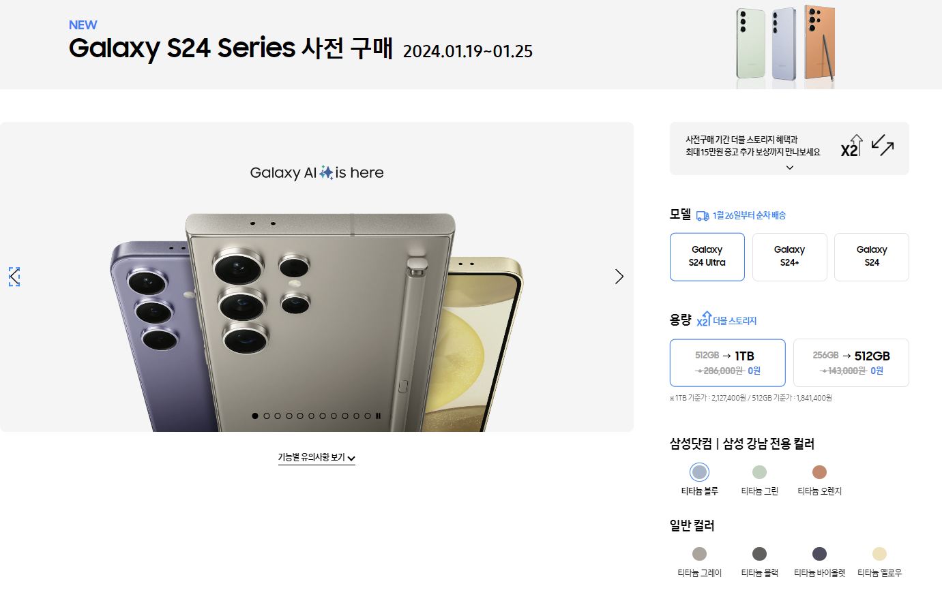The height and width of the screenshot is (590, 942).
Task: Choose the 티타늄 바이올렛 color swatch
Action: click(819, 554)
